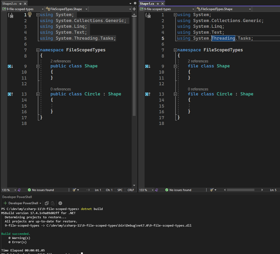
Task: Collapse the FileScopedTypes namespace region
Action: (38, 50)
